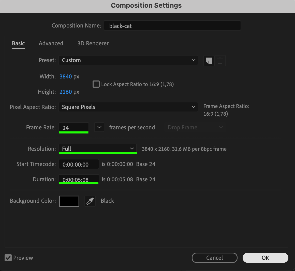Expand Pixel Aspect Ratio dropdown

pyautogui.click(x=128, y=107)
